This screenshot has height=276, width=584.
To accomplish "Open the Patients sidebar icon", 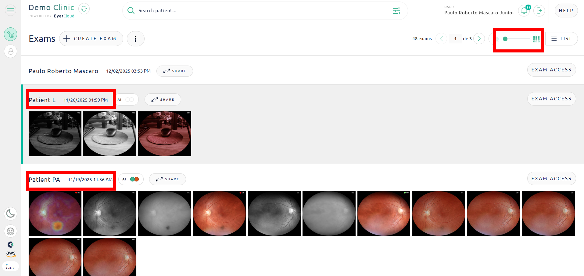I will coord(10,52).
